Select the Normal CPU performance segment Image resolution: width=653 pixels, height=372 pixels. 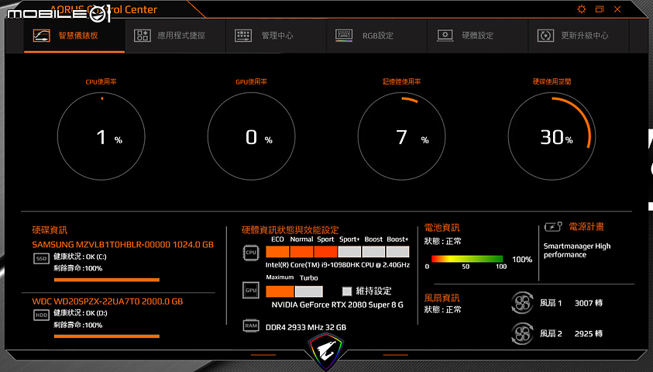[301, 252]
